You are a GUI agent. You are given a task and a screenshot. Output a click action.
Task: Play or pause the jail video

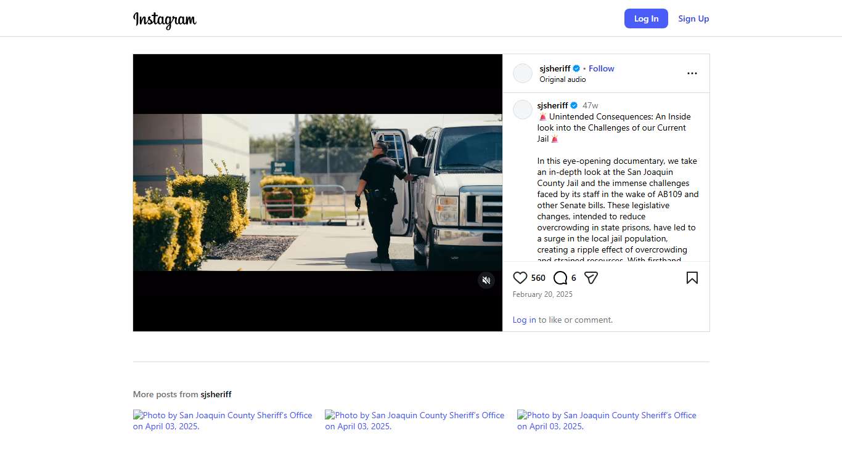[x=317, y=192]
